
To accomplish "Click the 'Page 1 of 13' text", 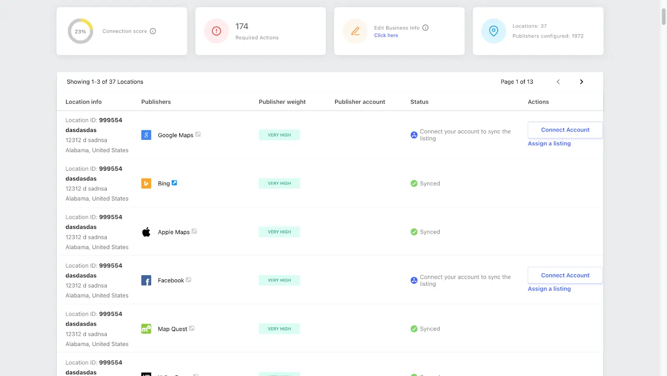I will 517,82.
